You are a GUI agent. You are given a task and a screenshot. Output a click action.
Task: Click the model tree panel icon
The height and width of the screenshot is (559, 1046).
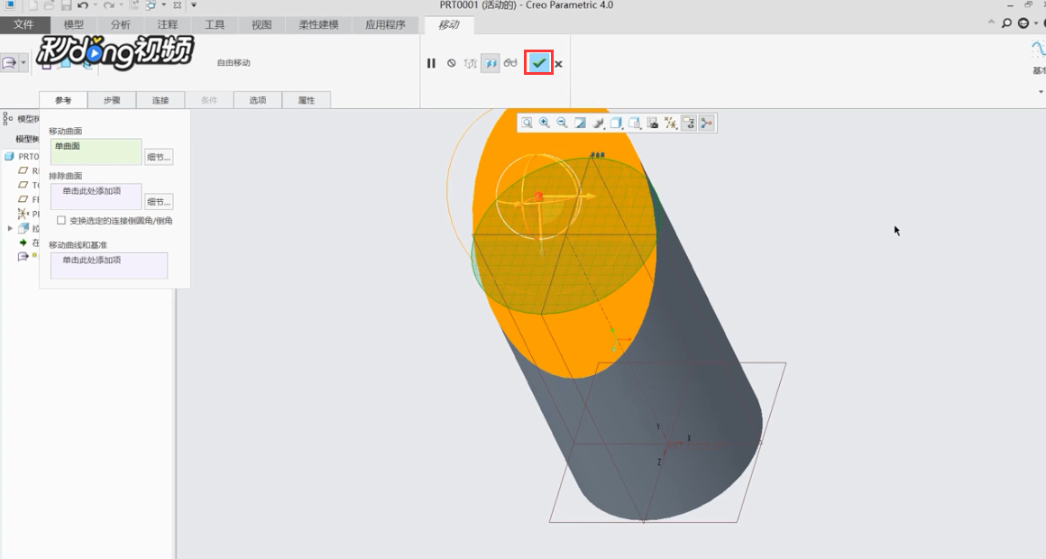pyautogui.click(x=7, y=119)
